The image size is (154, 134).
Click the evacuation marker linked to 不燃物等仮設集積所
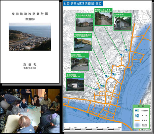[x=107, y=76]
